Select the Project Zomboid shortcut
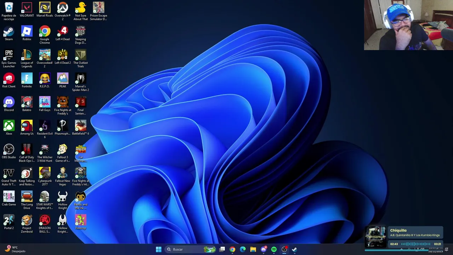 click(x=27, y=223)
